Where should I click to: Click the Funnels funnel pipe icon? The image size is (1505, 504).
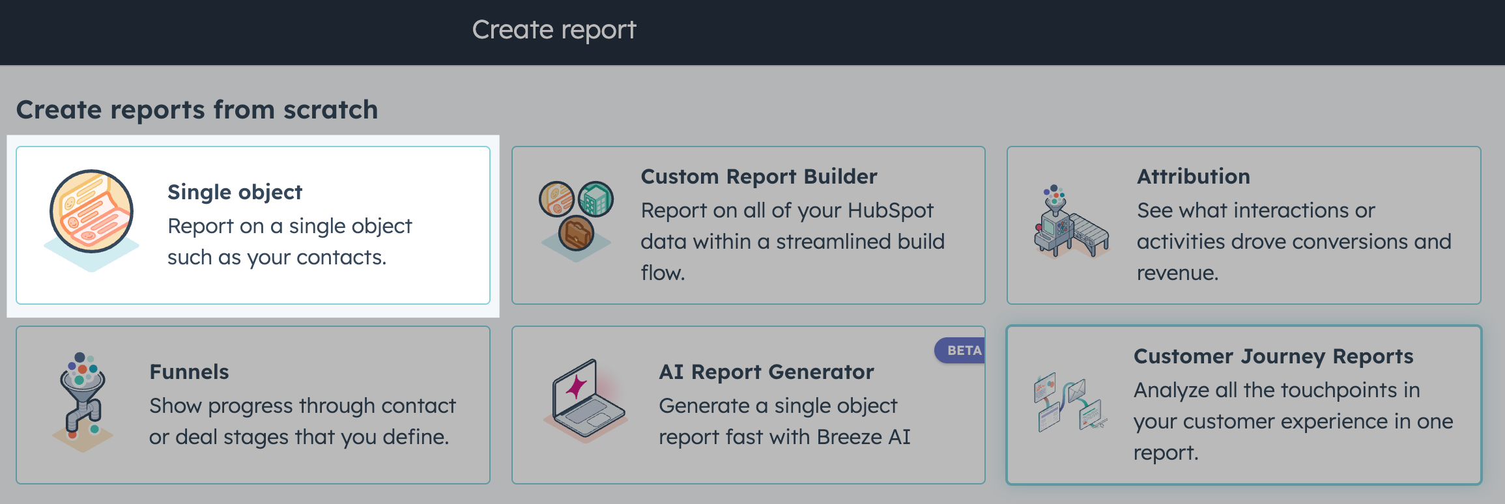(x=82, y=400)
